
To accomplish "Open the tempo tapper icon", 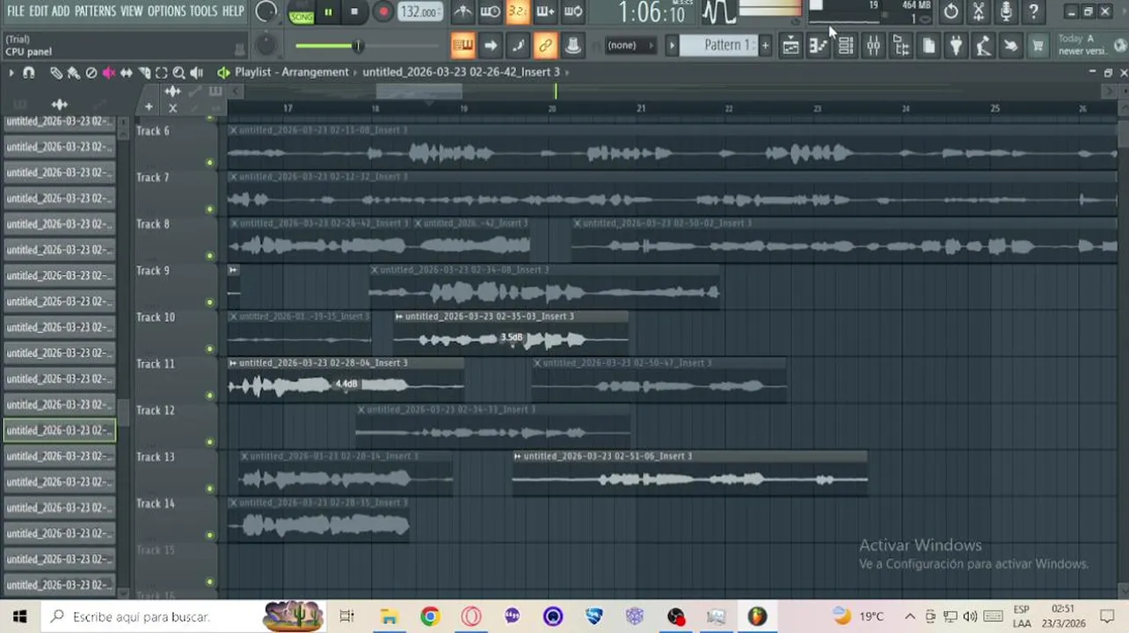I will tap(983, 46).
